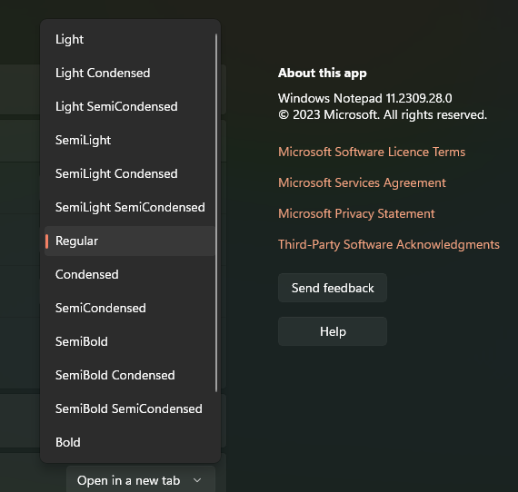Choose SemiLight Condensed style
The image size is (518, 492).
coord(130,174)
